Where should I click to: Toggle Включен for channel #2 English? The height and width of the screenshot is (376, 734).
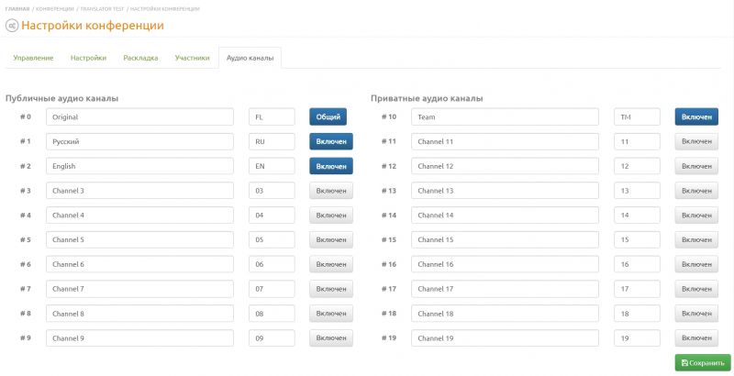(331, 166)
